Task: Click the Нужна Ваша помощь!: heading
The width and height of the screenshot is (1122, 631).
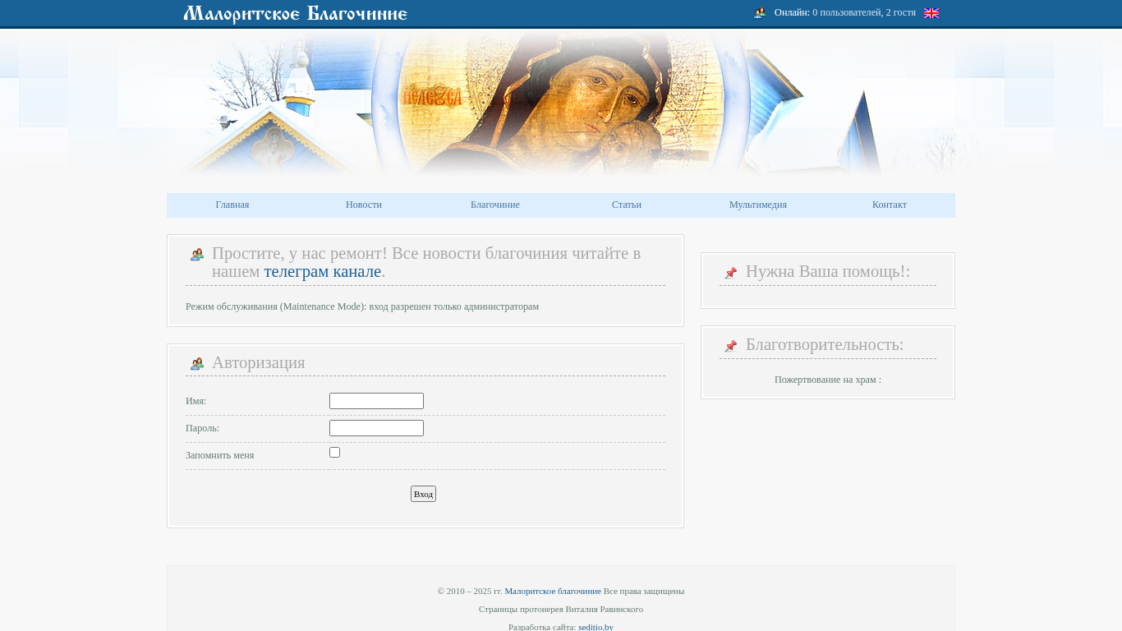Action: [828, 271]
